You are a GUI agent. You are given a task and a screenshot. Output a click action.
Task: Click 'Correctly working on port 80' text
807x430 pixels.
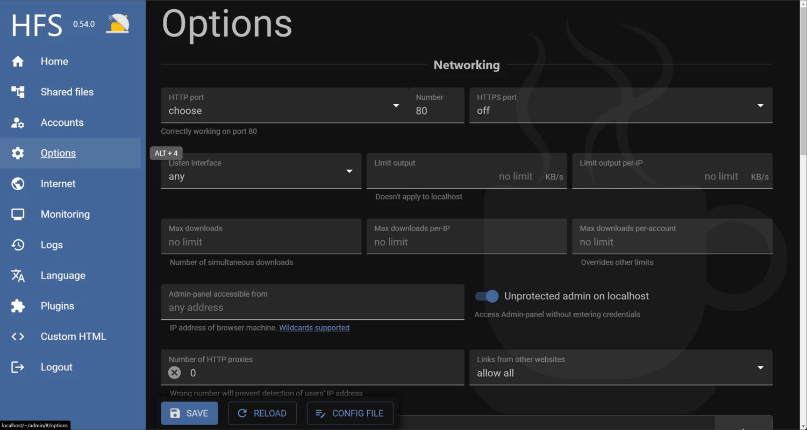coord(209,131)
